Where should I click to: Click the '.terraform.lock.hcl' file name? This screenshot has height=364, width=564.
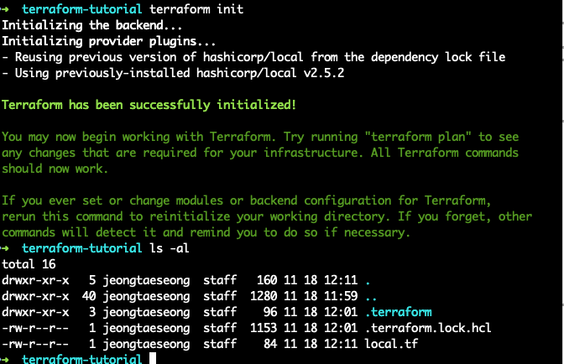pyautogui.click(x=428, y=328)
